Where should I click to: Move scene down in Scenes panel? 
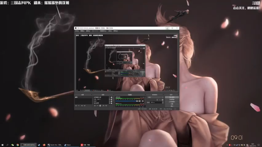point(84,106)
